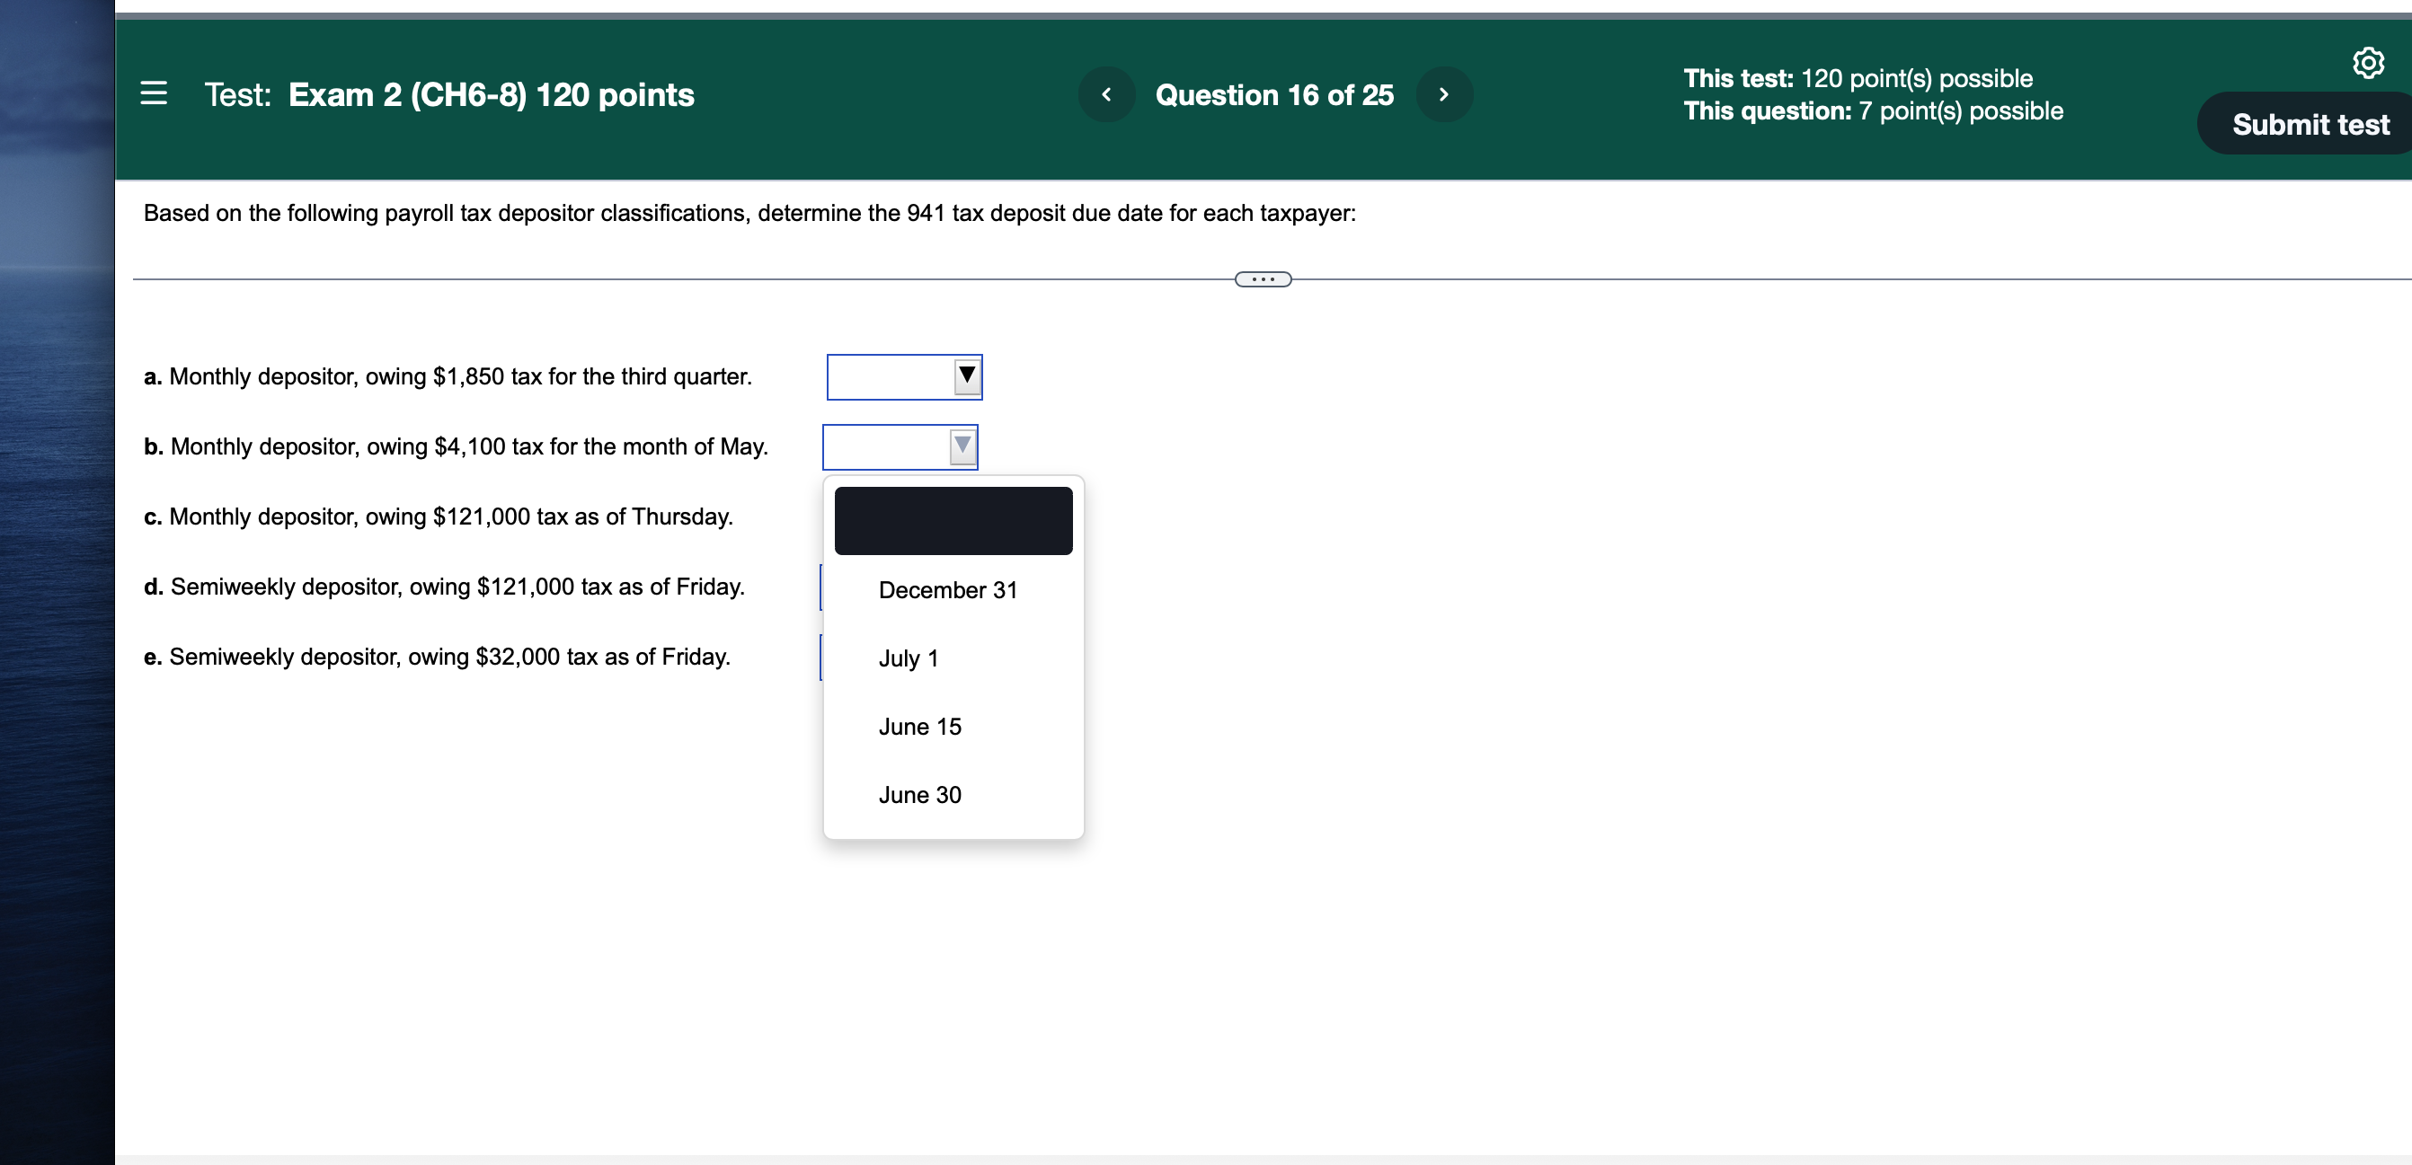Open the hamburger navigation menu
2412x1165 pixels.
click(154, 93)
